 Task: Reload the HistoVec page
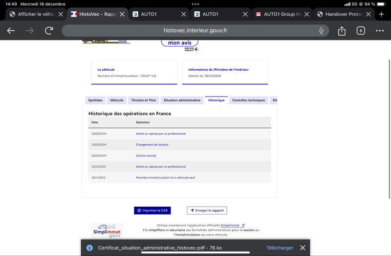[x=49, y=31]
